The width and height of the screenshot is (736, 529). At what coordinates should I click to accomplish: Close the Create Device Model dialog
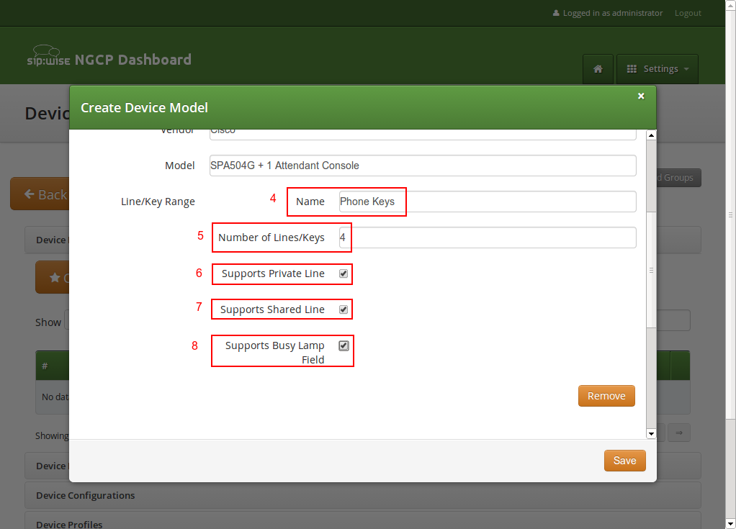(641, 96)
